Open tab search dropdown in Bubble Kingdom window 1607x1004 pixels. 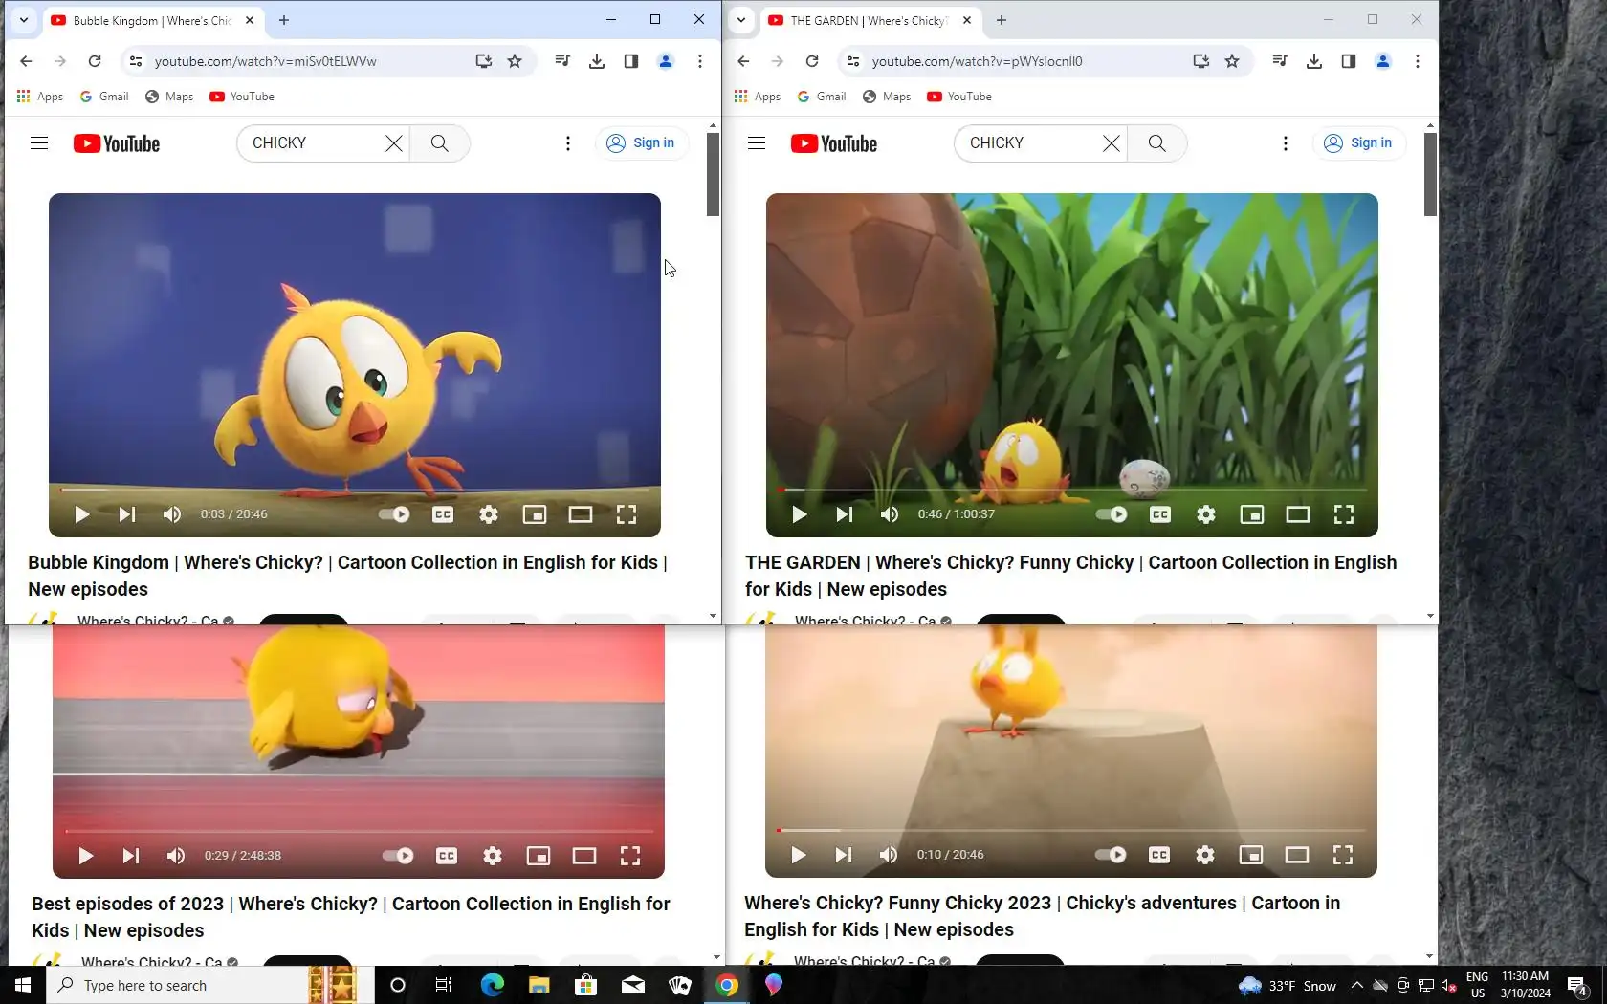click(x=24, y=20)
